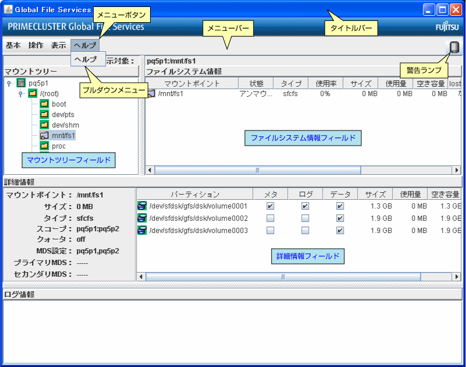Image resolution: width=466 pixels, height=367 pixels.
Task: Click the メタ column header
Action: coord(271,195)
